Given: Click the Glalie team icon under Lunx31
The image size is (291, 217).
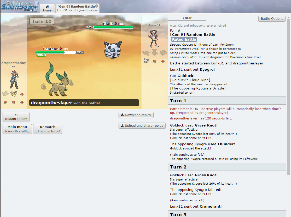Looking at the screenshot, I should coord(147,61).
